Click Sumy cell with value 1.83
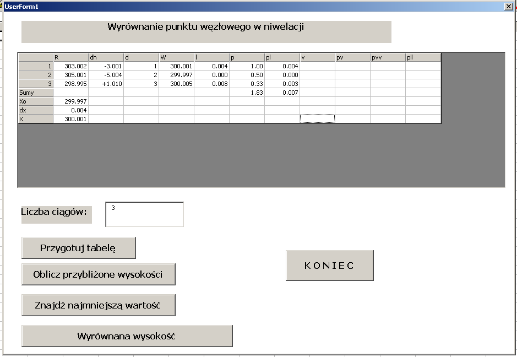Image resolution: width=517 pixels, height=357 pixels. tap(247, 93)
